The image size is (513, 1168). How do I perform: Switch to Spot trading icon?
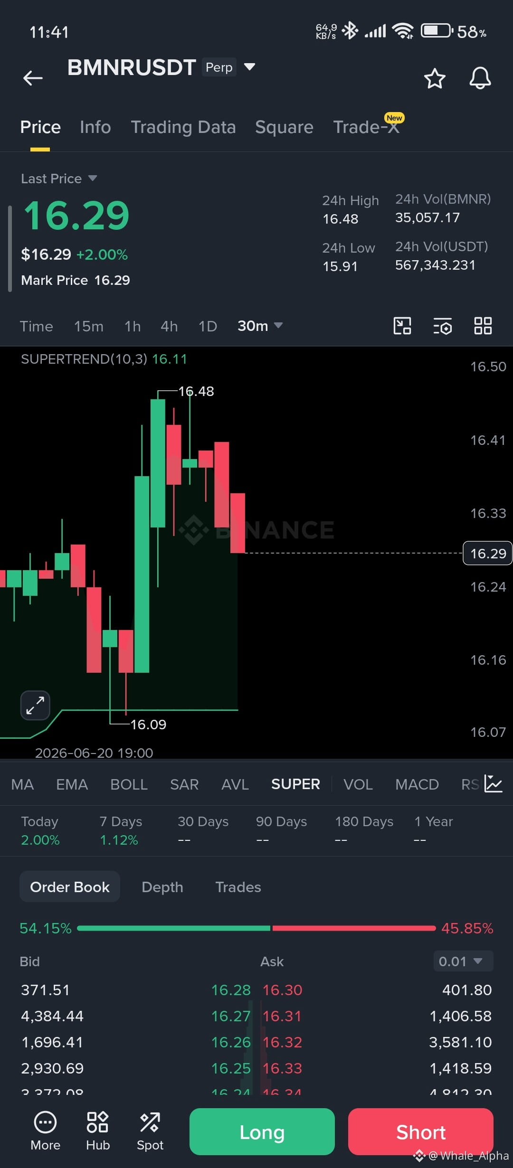(150, 1131)
